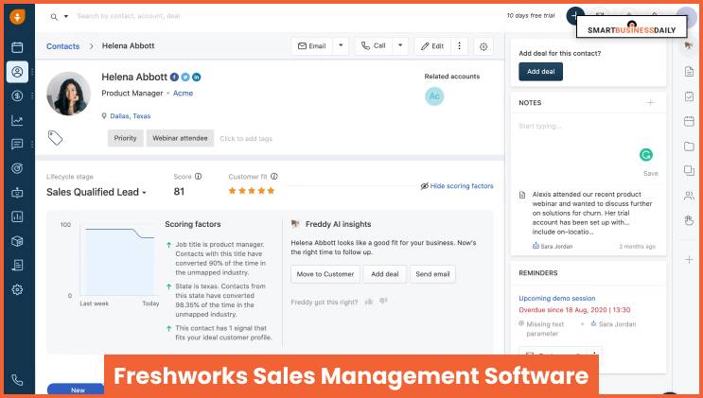Open the Sales Qualified Lead lifecycle dropdown
This screenshot has width=703, height=398.
tap(97, 192)
